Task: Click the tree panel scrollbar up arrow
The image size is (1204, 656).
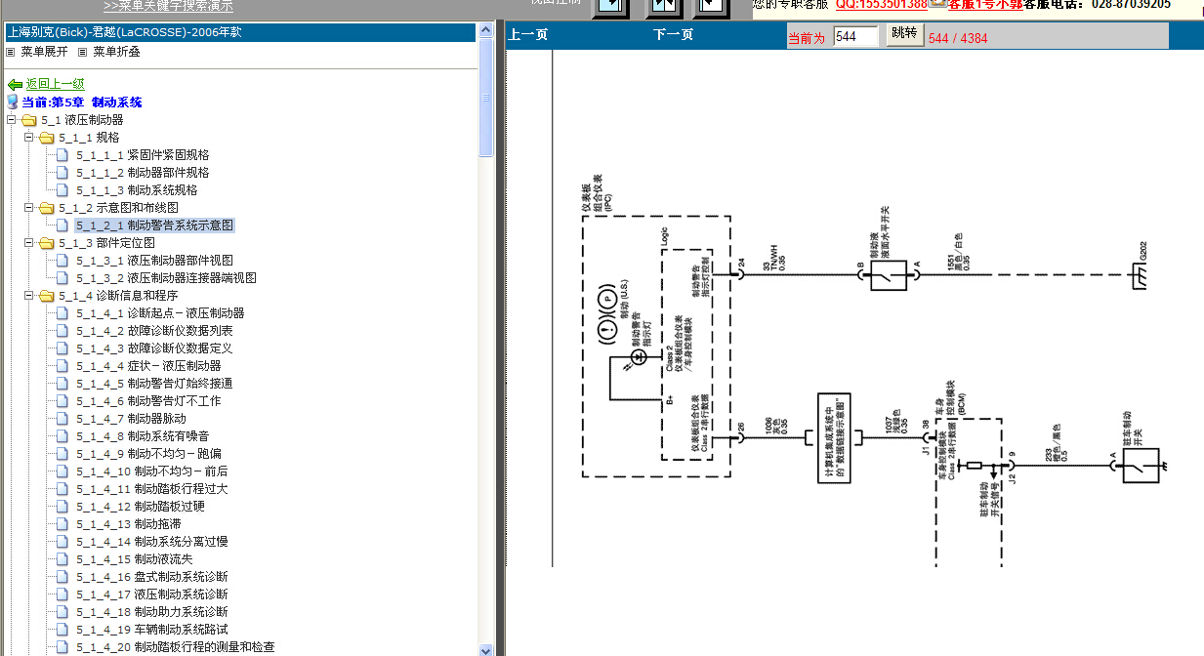Action: (486, 31)
